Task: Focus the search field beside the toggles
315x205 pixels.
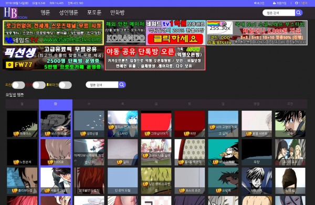Action: coord(102,85)
